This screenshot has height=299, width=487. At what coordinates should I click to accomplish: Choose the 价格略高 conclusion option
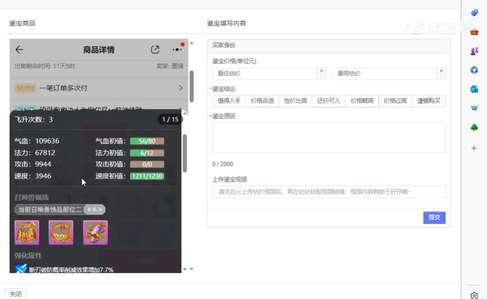[x=362, y=101]
